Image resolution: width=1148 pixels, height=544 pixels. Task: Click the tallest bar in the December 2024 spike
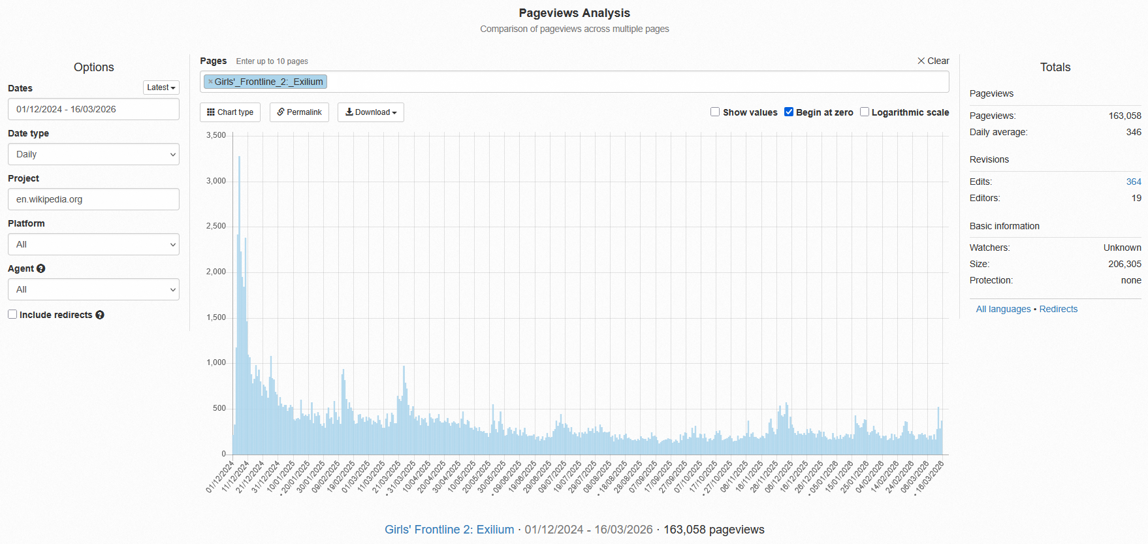(239, 305)
